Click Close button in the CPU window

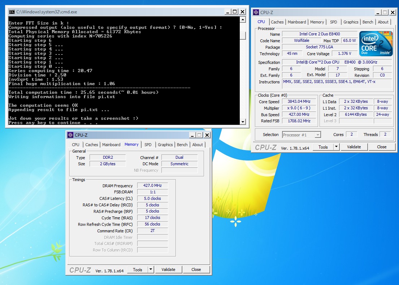click(382, 147)
